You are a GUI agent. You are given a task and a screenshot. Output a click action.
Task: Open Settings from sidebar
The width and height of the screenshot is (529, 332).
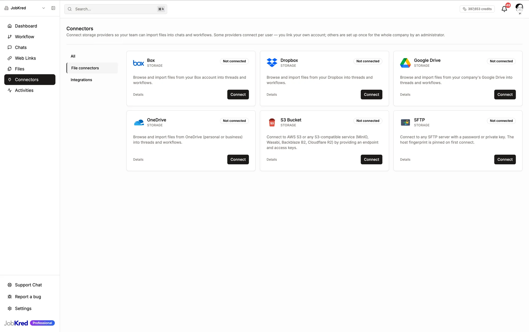(30, 309)
